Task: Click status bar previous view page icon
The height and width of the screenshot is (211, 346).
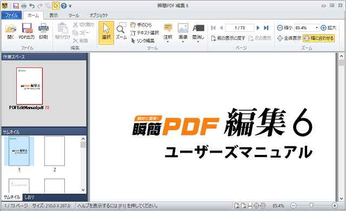Action: click(x=237, y=206)
